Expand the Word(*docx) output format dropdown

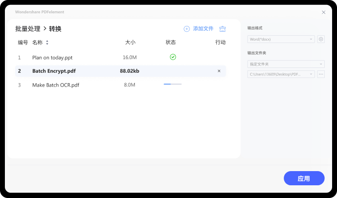point(281,39)
